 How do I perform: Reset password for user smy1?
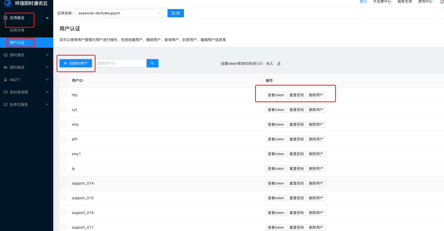(x=297, y=154)
